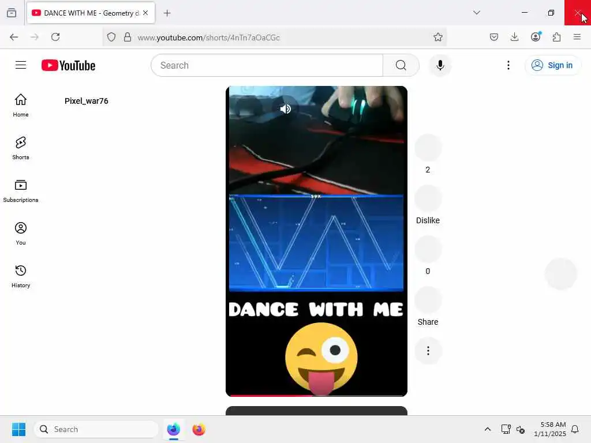The width and height of the screenshot is (591, 443).
Task: Click the Firefox Nightly taskbar icon
Action: click(174, 429)
